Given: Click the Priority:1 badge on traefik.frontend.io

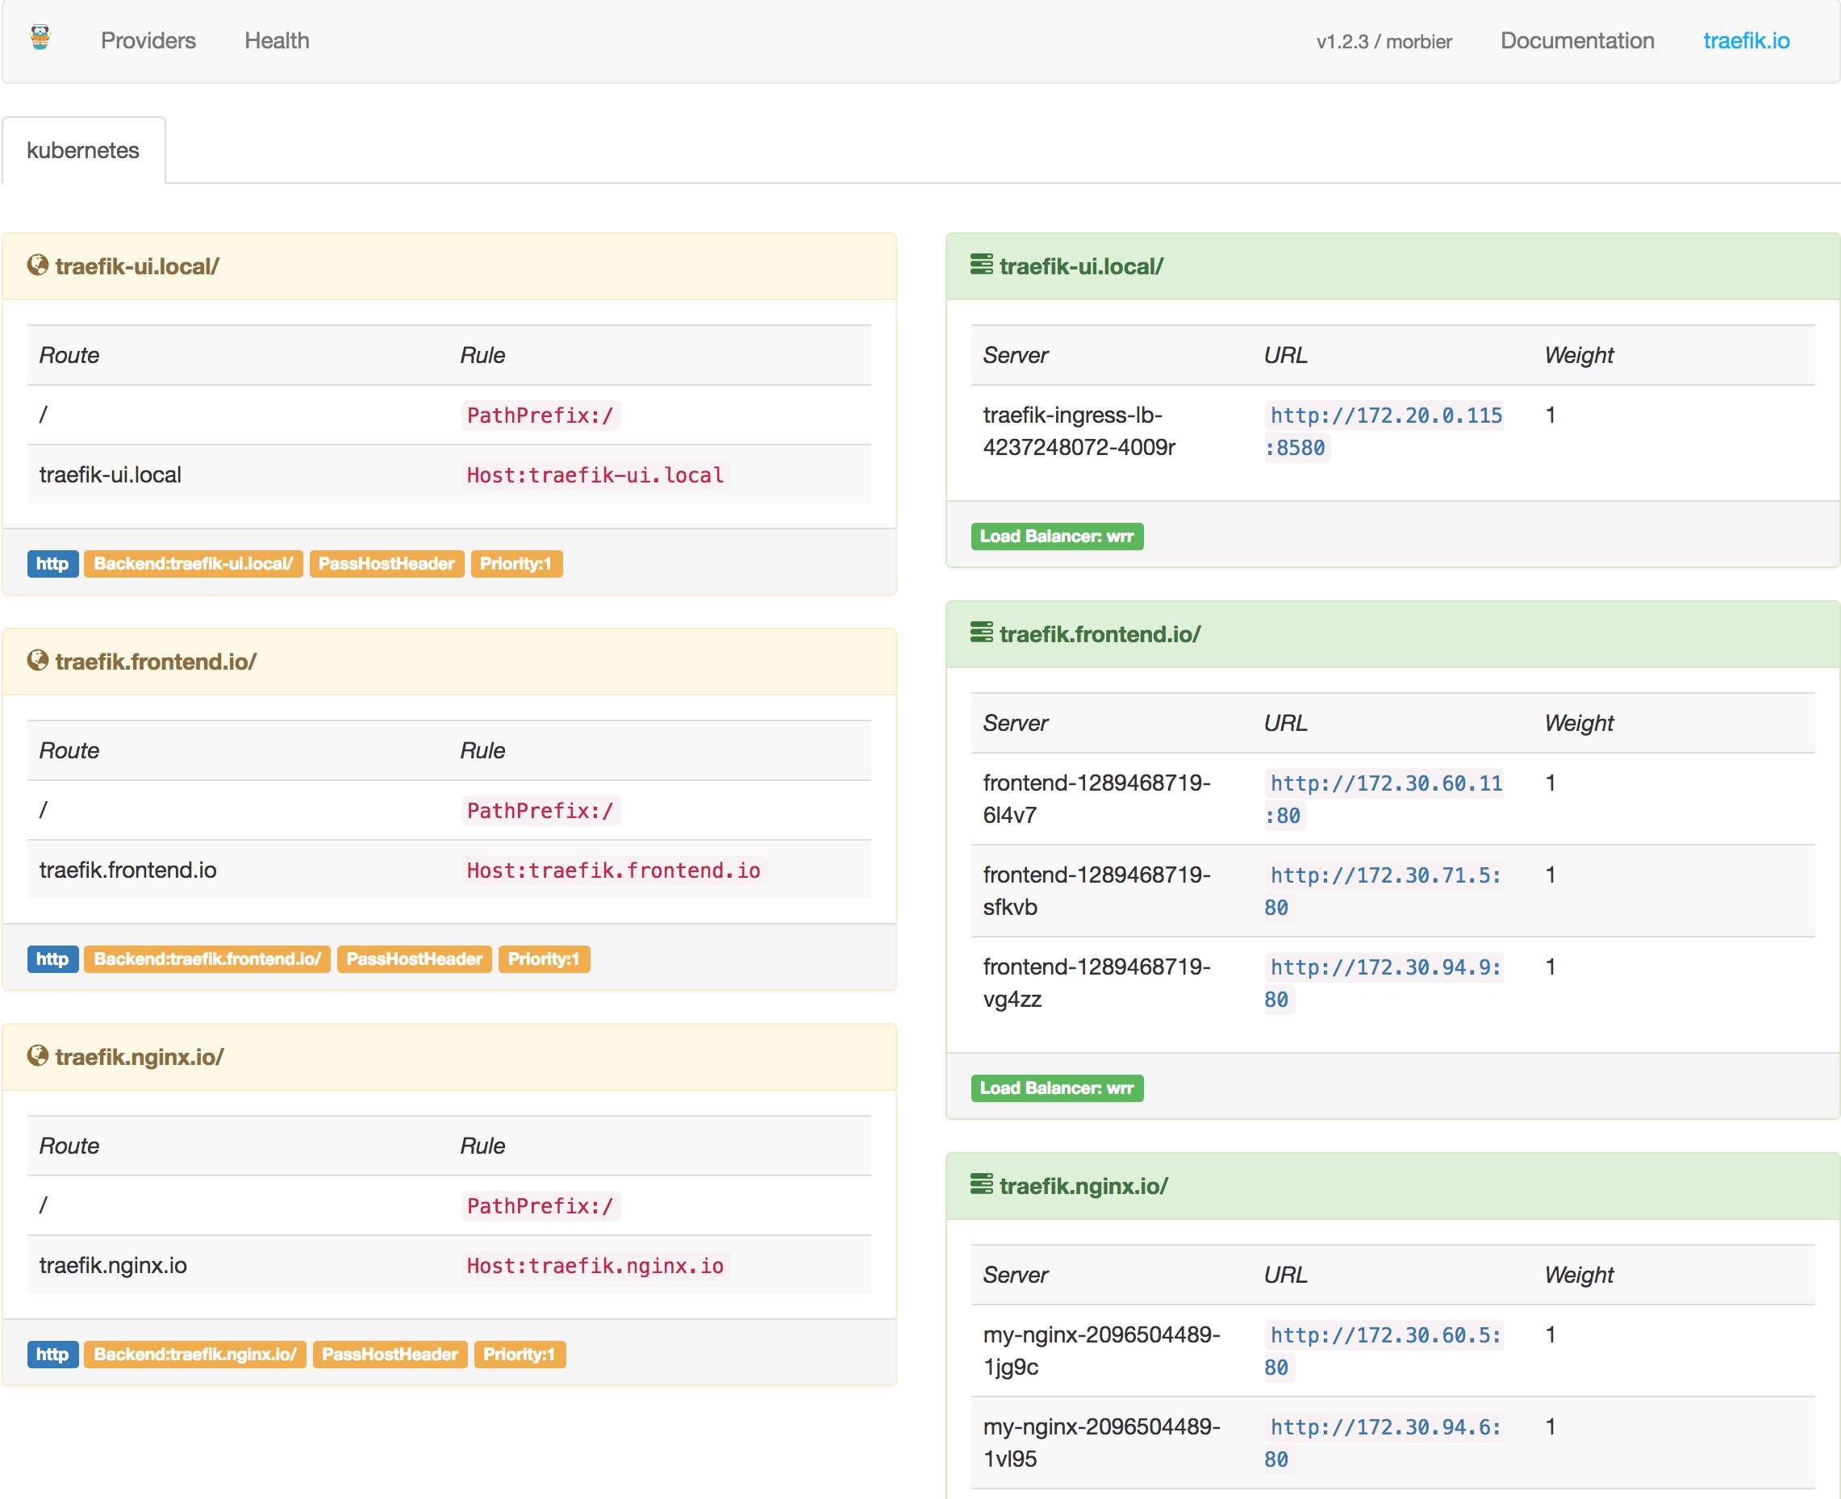Looking at the screenshot, I should [543, 959].
